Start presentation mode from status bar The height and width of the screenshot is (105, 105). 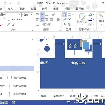(x=69, y=102)
